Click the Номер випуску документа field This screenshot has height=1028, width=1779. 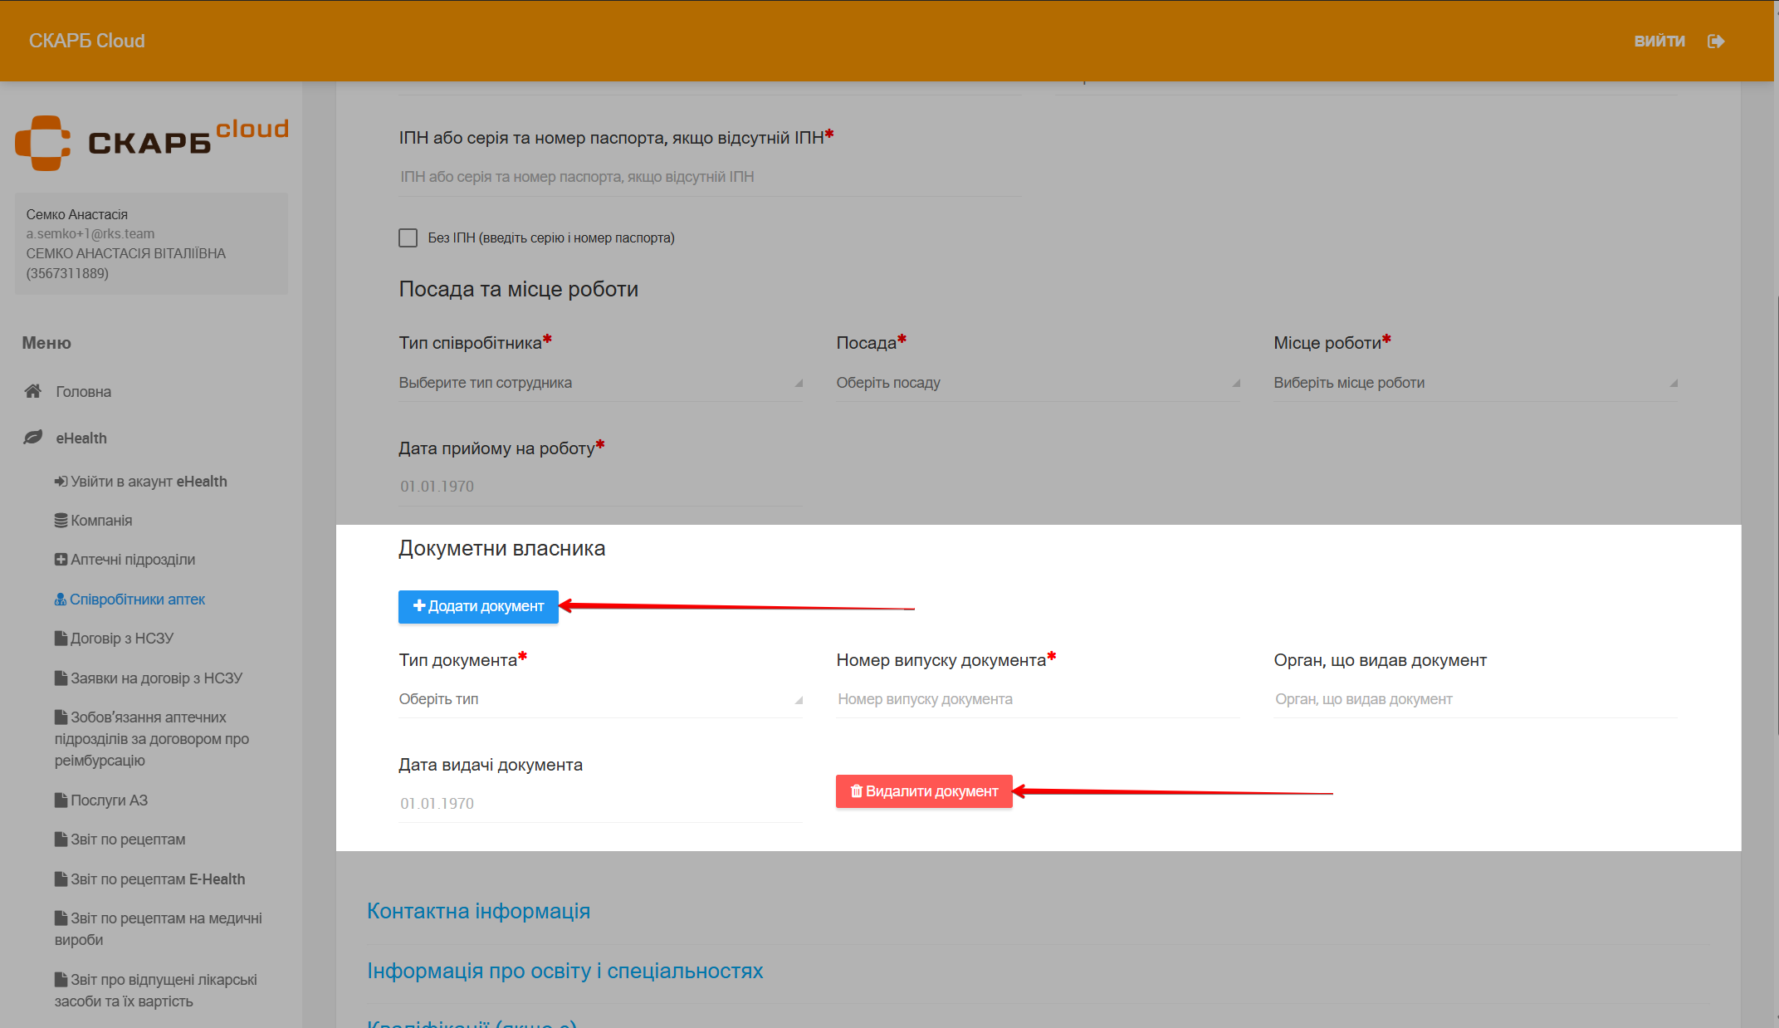pos(1037,699)
